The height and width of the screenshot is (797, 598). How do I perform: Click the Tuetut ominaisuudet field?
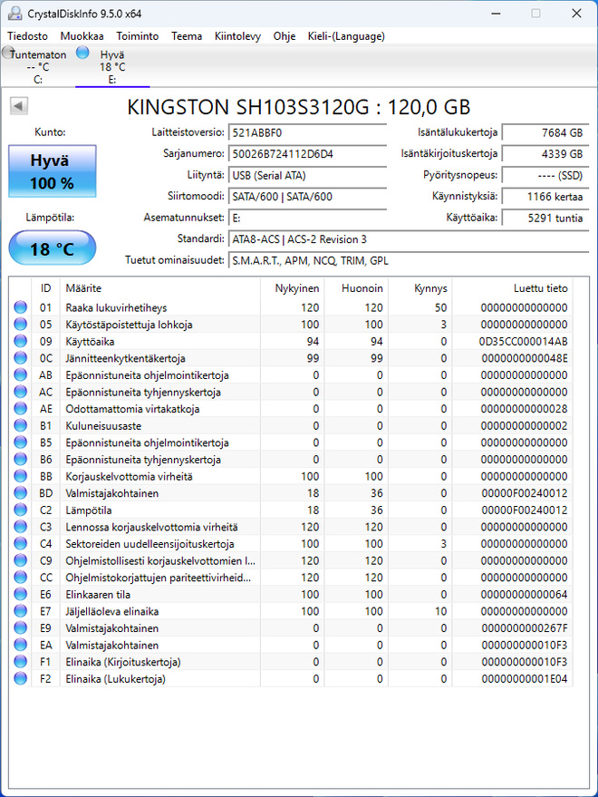point(409,261)
